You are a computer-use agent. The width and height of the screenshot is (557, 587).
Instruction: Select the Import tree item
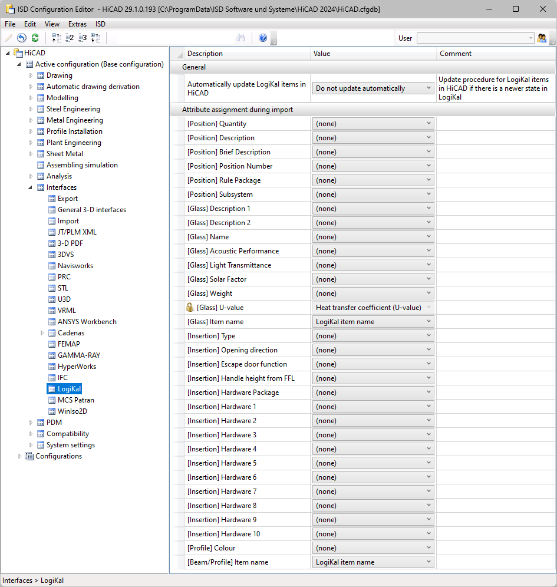click(68, 221)
